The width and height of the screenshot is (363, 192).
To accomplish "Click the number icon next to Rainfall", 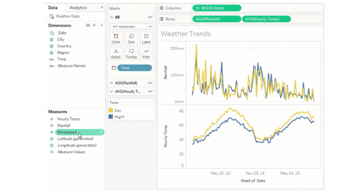I will (x=52, y=126).
